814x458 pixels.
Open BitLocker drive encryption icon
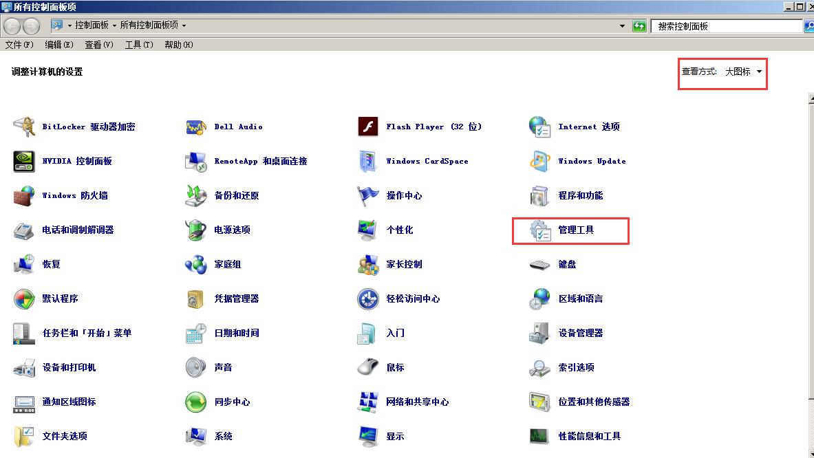[x=24, y=127]
